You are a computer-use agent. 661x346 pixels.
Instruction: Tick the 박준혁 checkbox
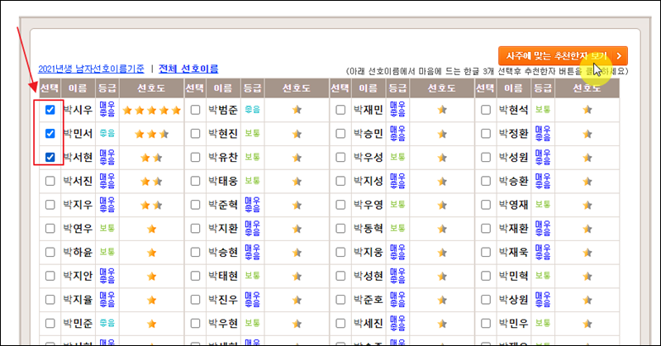tap(195, 205)
